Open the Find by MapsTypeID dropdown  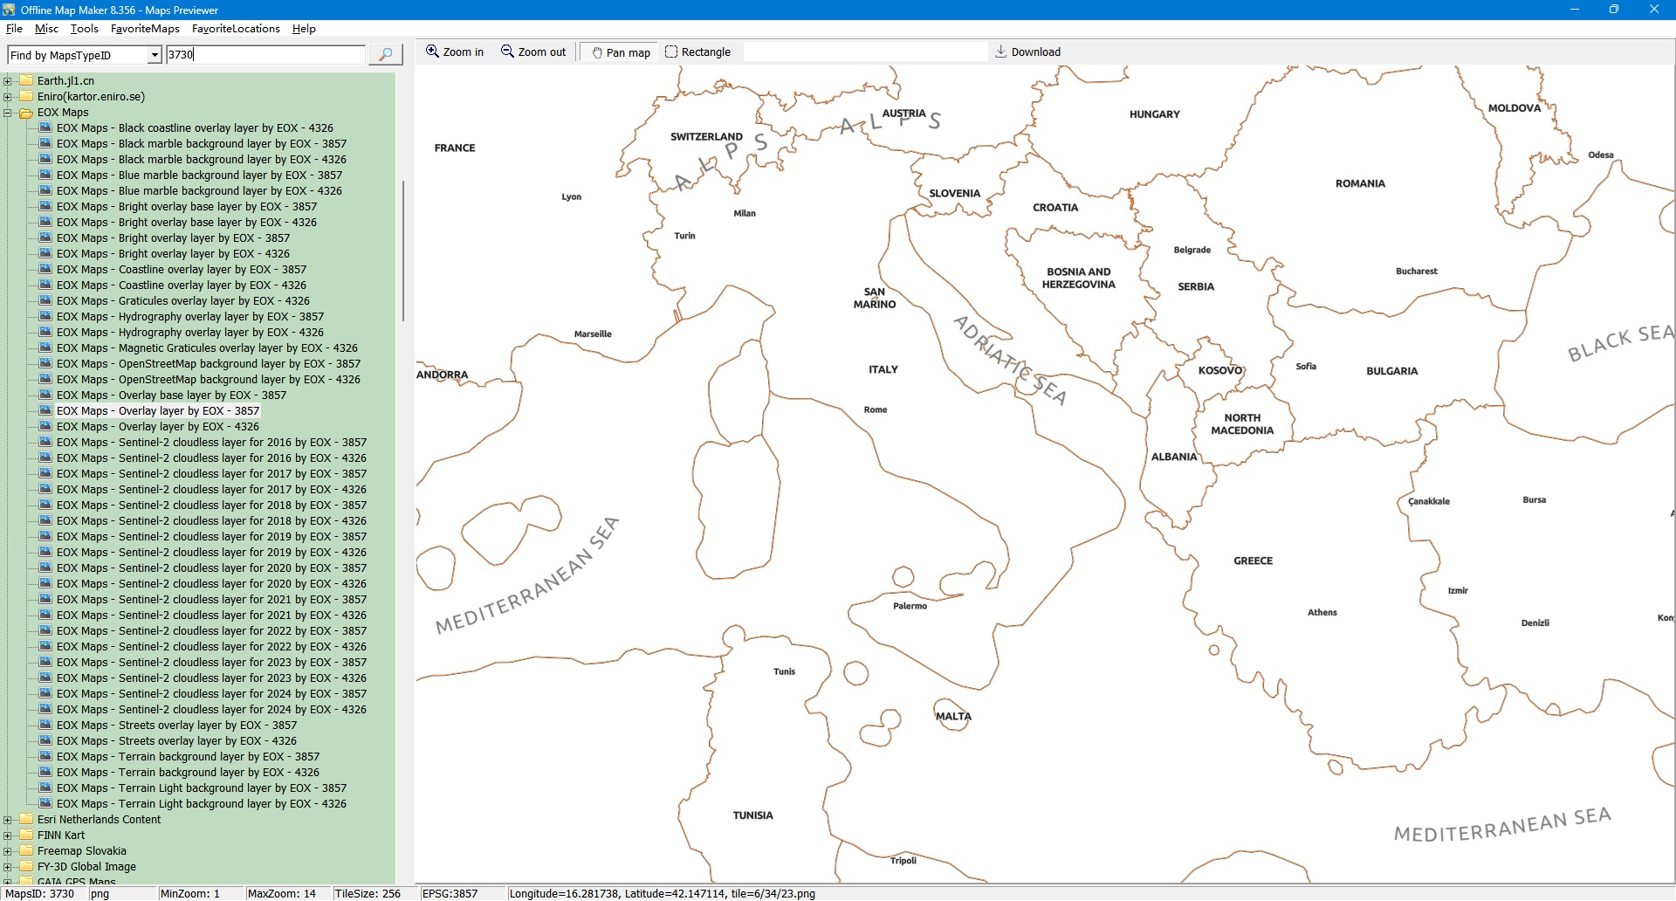pos(155,55)
